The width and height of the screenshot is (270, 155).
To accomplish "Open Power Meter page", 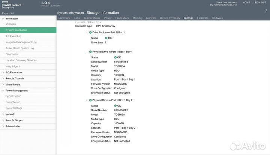I will [x=28, y=102].
